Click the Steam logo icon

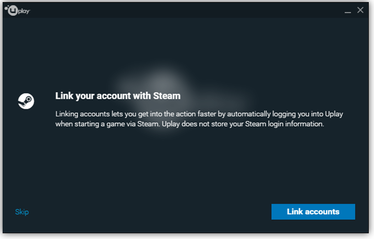click(x=26, y=101)
